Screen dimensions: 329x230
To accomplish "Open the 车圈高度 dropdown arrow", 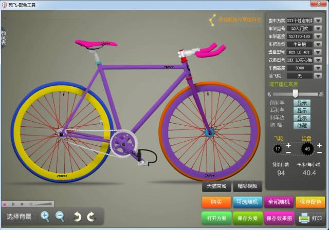I will [x=318, y=68].
